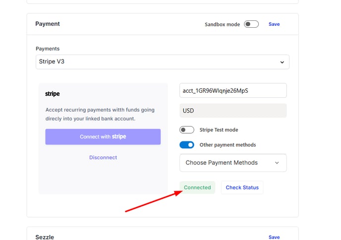This screenshot has height=240, width=341.
Task: Click the green Connected status badge
Action: [197, 187]
